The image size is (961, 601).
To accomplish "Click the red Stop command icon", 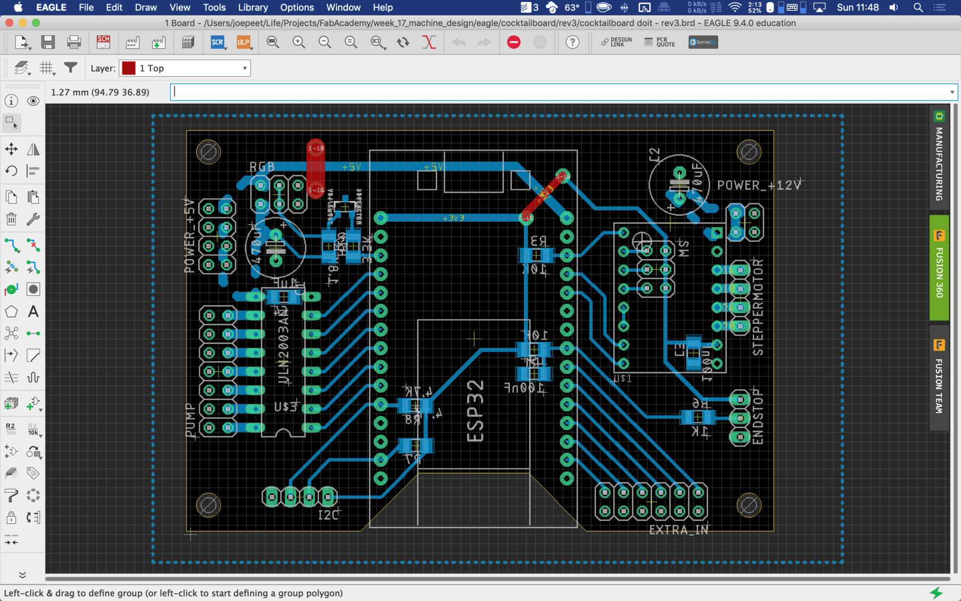I will point(514,42).
